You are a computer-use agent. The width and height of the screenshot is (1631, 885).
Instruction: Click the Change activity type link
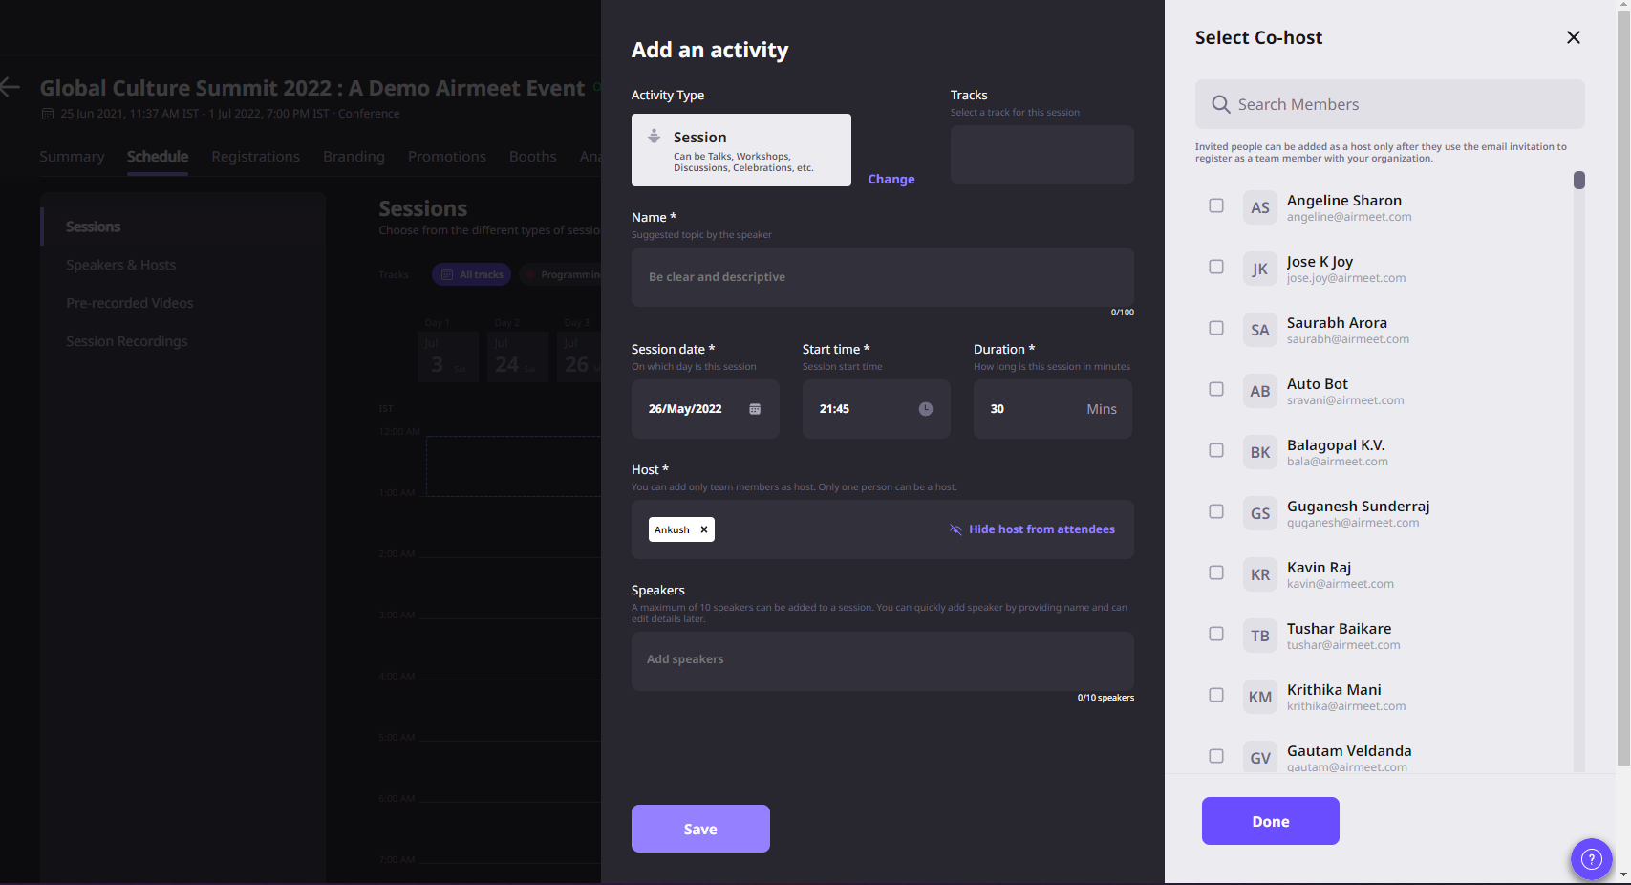click(x=891, y=179)
